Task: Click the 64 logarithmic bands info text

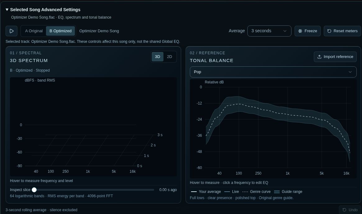Action: pyautogui.click(x=62, y=196)
